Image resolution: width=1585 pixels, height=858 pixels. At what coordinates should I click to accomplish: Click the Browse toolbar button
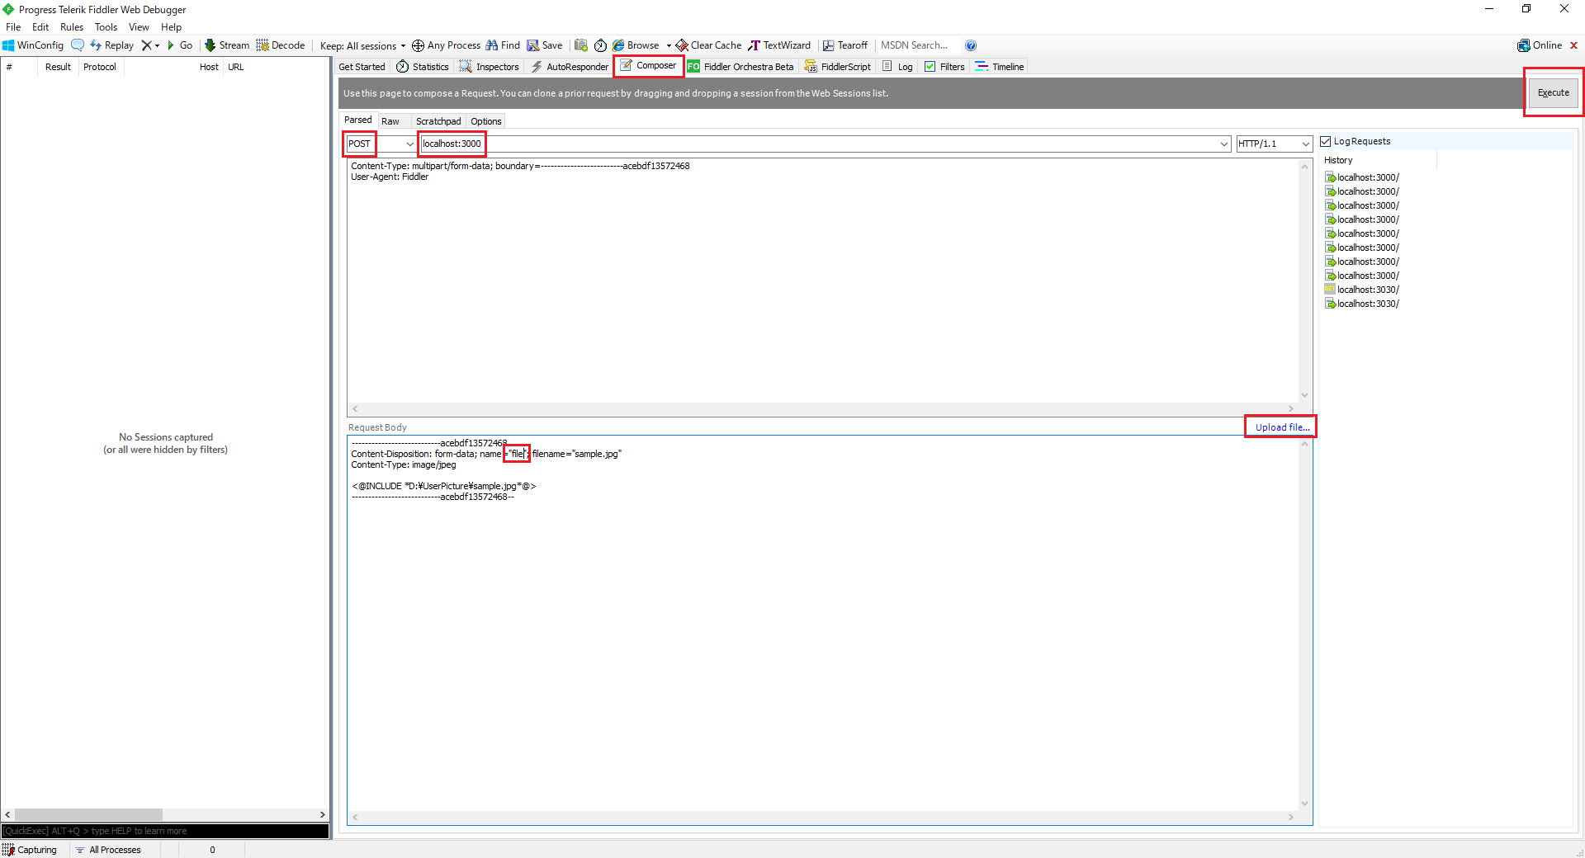tap(636, 45)
